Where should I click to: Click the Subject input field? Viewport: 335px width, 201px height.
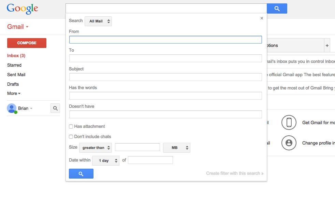coord(165,77)
